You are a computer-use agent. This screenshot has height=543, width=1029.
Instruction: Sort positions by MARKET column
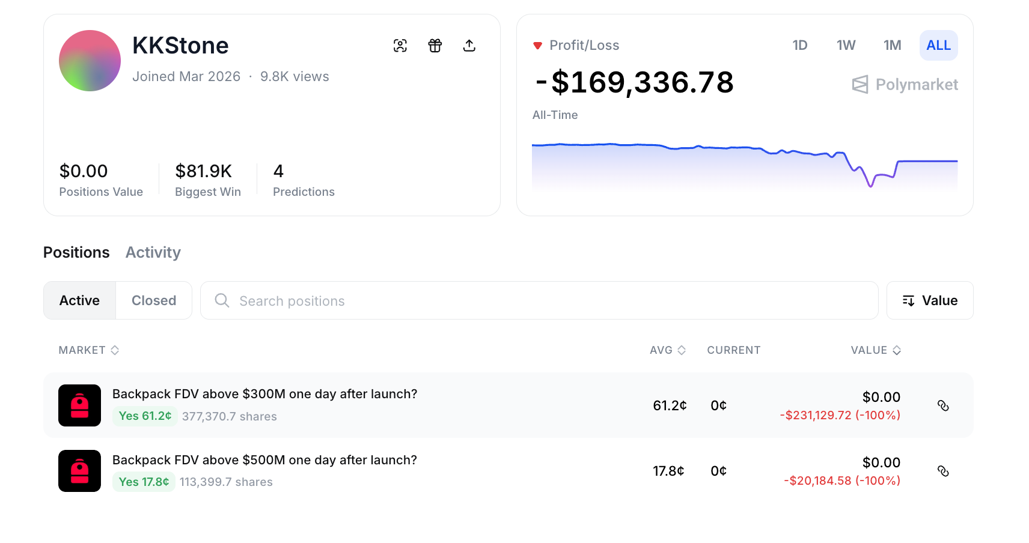click(x=89, y=350)
